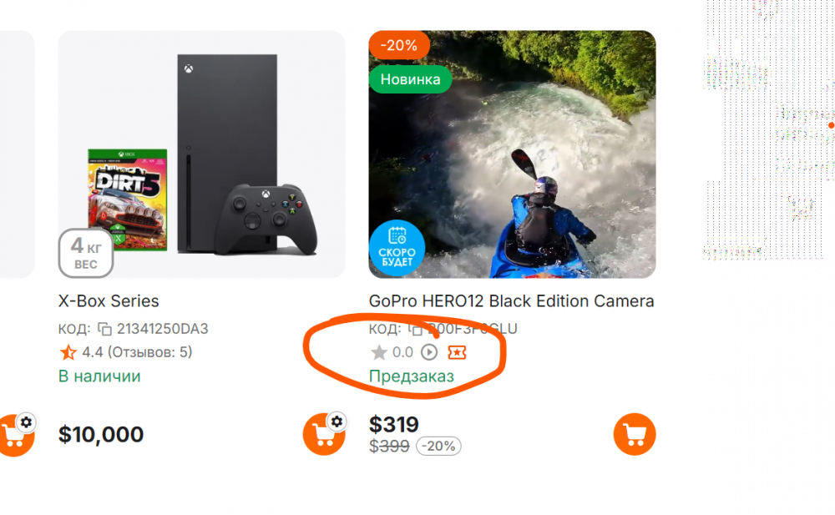Image resolution: width=835 pixels, height=515 pixels.
Task: Open GoPro HERO12 Black Edition Camera link
Action: (511, 301)
